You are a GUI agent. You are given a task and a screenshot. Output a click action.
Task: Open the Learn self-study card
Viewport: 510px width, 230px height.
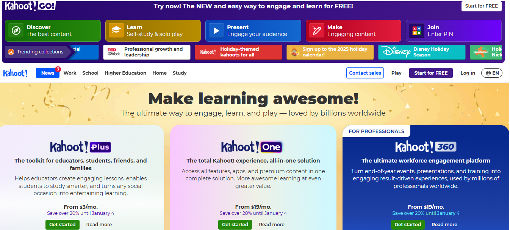(153, 31)
